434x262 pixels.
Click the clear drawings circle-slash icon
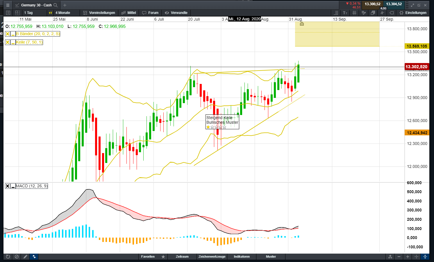[17, 256]
